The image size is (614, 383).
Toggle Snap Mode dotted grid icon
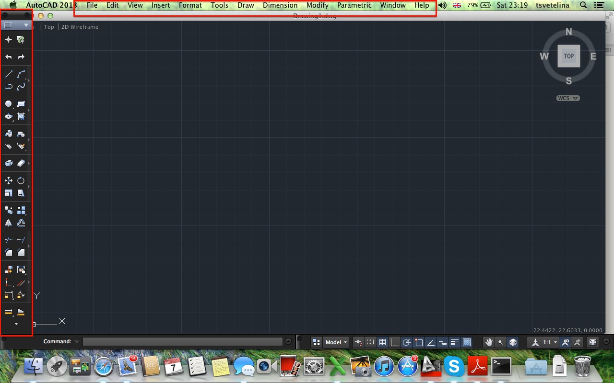click(370, 342)
